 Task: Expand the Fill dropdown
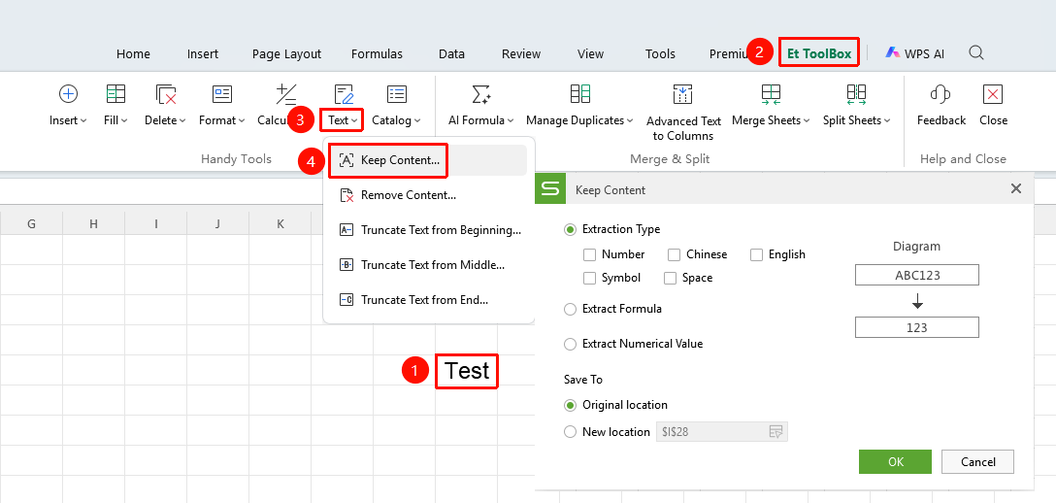click(x=125, y=121)
